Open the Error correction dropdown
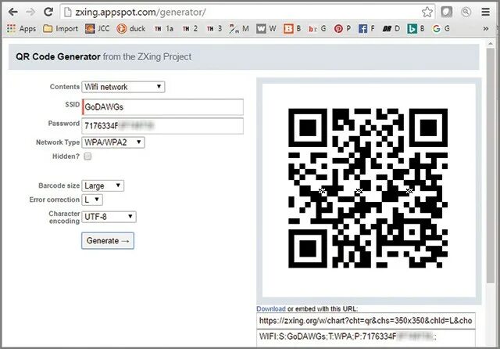Screen dimensions: 500x349 coord(92,200)
